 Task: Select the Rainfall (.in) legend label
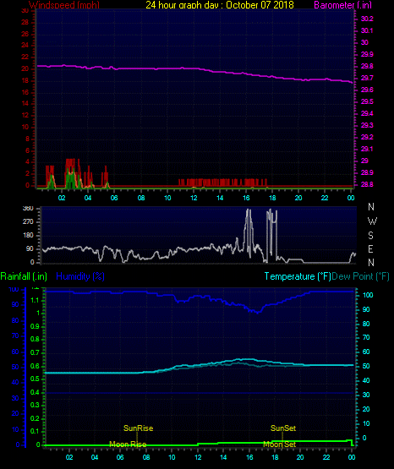[24, 276]
